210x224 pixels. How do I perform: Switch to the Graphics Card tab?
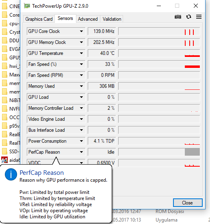click(39, 19)
